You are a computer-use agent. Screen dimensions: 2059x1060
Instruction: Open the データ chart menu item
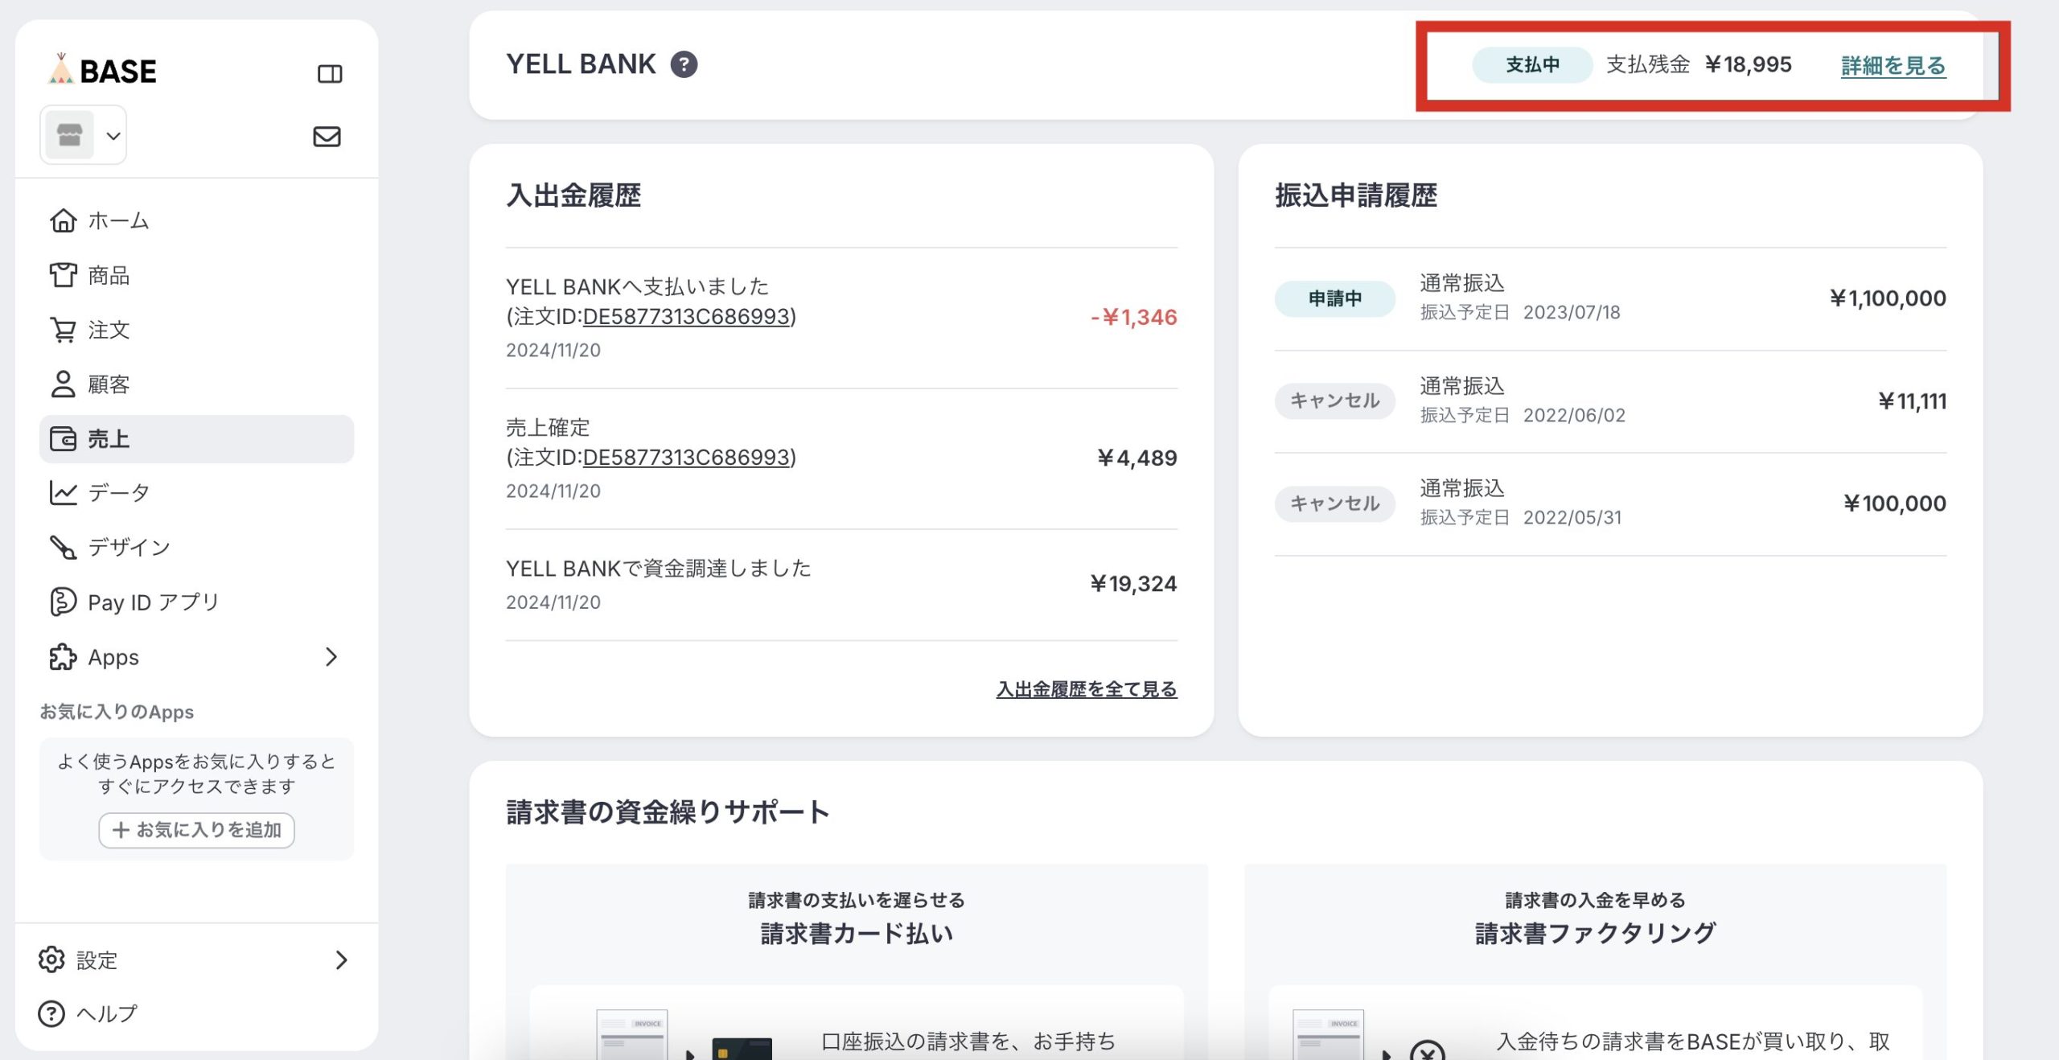point(117,492)
